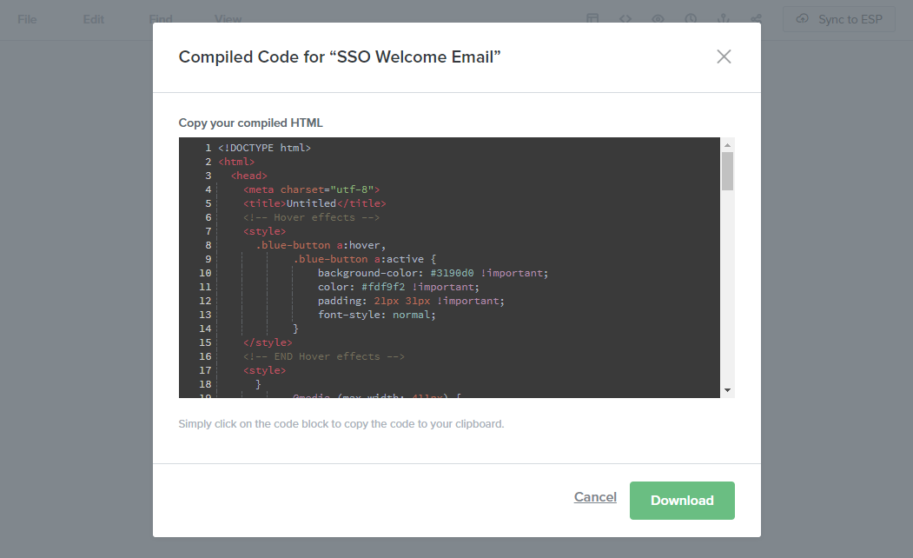Click the anchor icon in toolbar
This screenshot has height=558, width=913.
[723, 18]
